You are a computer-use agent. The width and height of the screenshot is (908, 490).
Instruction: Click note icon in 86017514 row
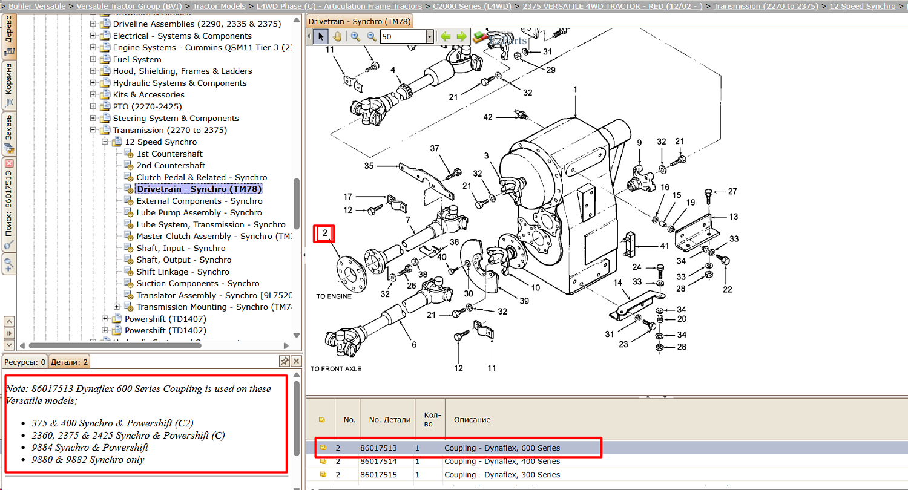coord(323,461)
